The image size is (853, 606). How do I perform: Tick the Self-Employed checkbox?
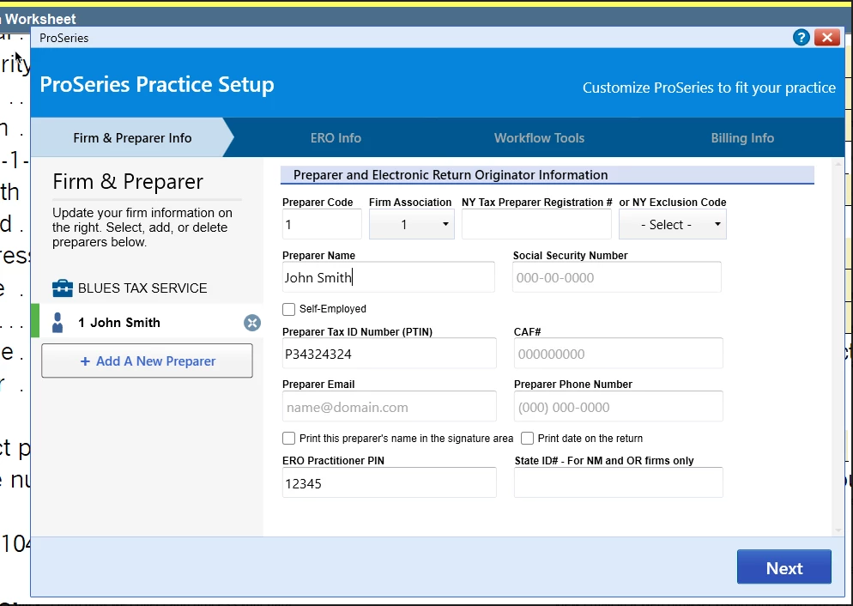(289, 309)
